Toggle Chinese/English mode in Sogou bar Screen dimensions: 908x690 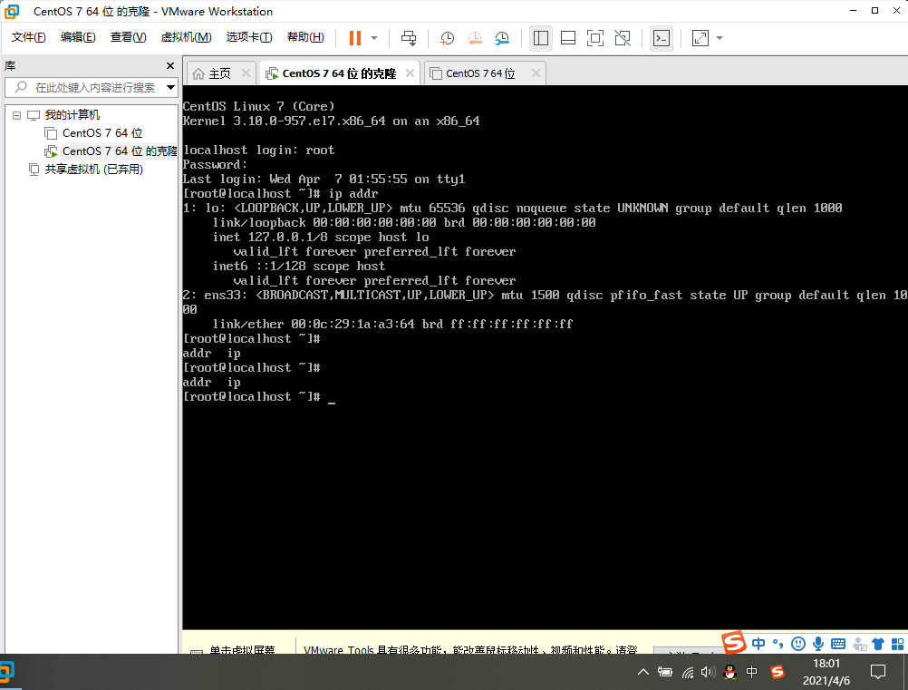tap(758, 644)
